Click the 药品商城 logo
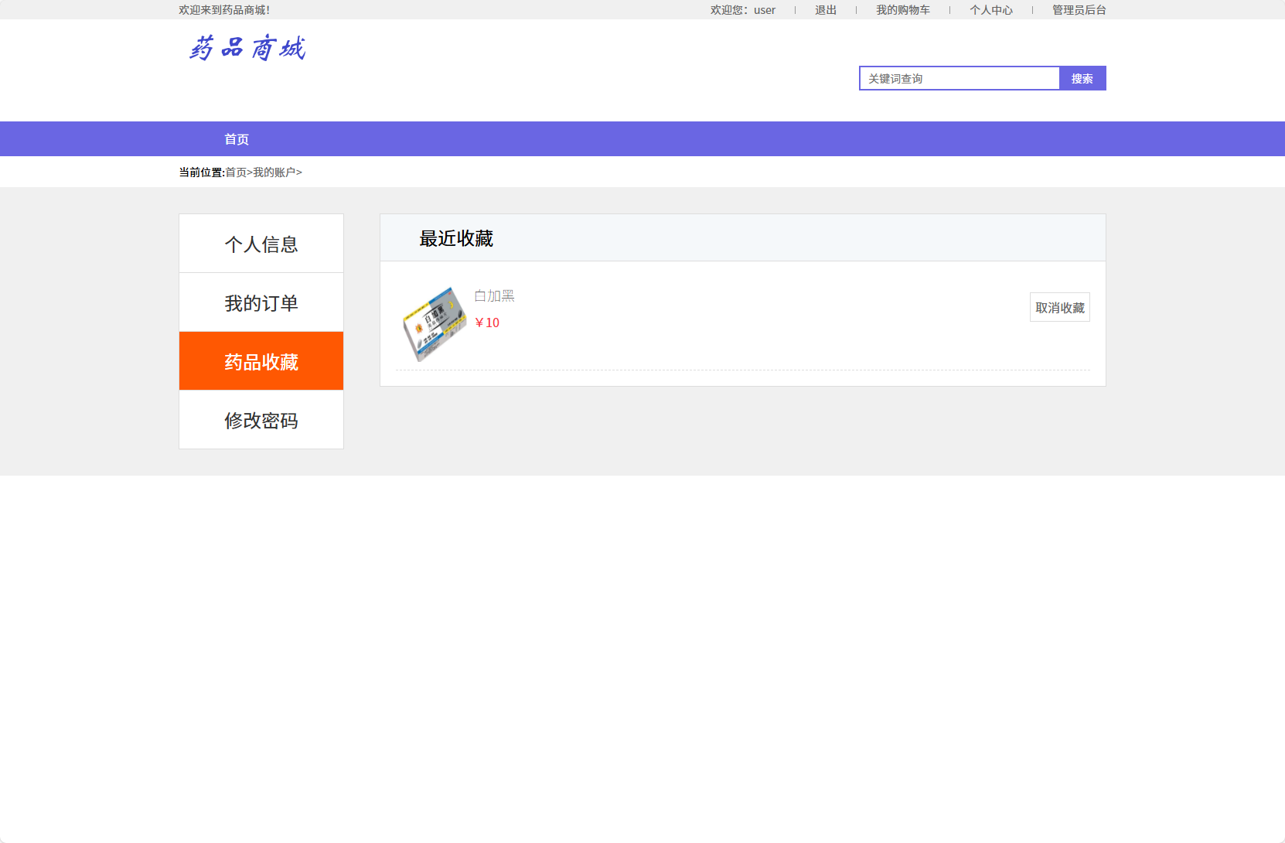Screen dimensions: 1285x843 tap(247, 48)
